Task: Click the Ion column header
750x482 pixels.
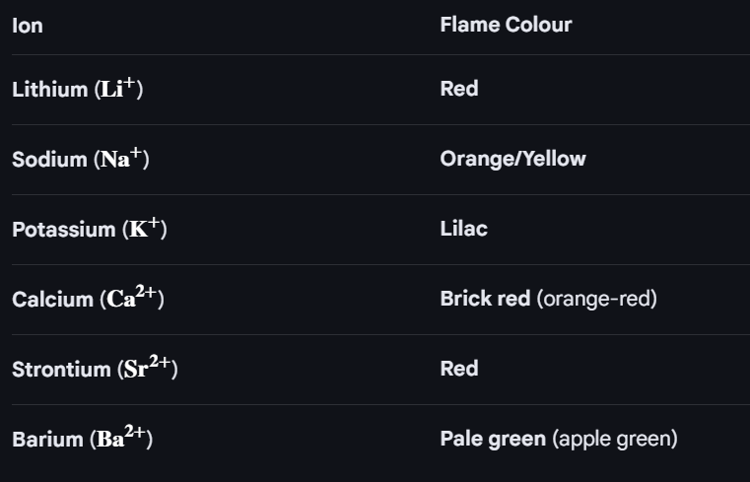Action: coord(28,26)
